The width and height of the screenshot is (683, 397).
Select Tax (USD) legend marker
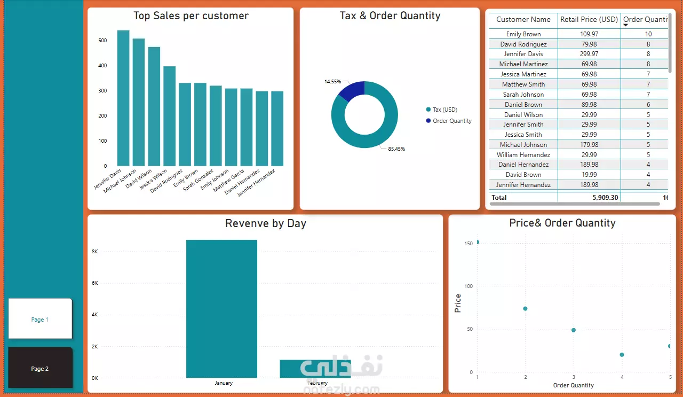(428, 110)
